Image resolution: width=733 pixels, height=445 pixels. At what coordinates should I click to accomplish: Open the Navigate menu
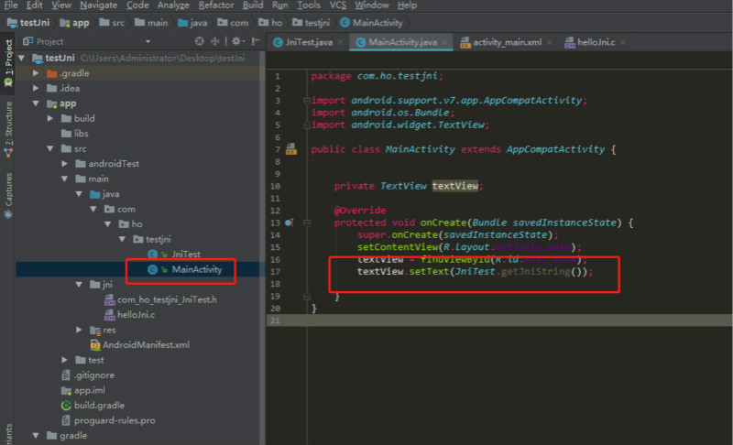98,5
